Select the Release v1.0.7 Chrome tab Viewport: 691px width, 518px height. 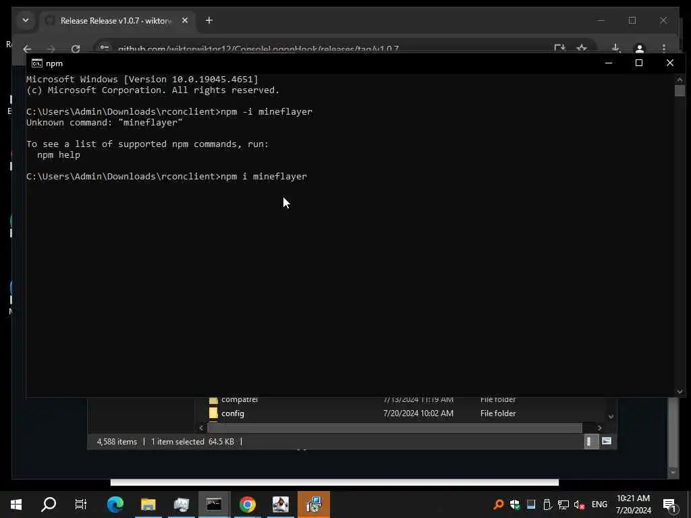[115, 21]
